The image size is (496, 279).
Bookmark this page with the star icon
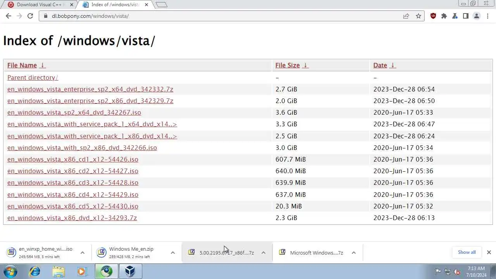click(418, 16)
